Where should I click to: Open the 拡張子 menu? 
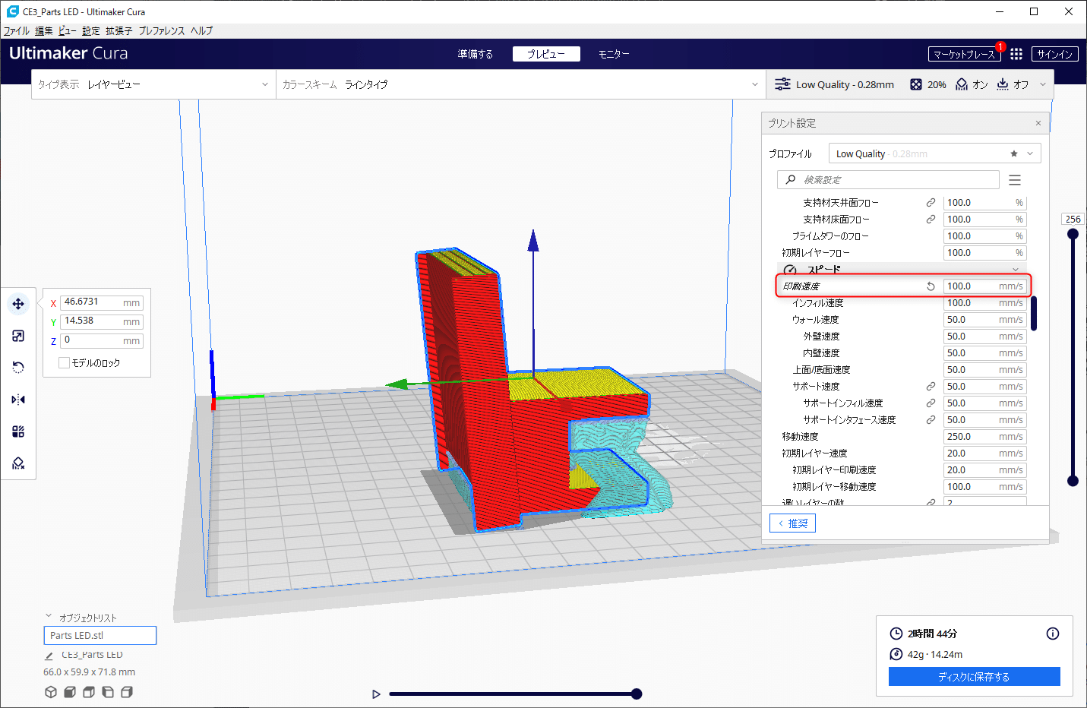119,31
